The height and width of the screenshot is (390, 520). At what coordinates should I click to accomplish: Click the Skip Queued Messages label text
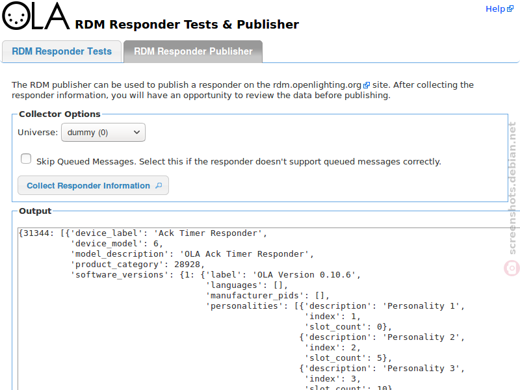click(239, 161)
